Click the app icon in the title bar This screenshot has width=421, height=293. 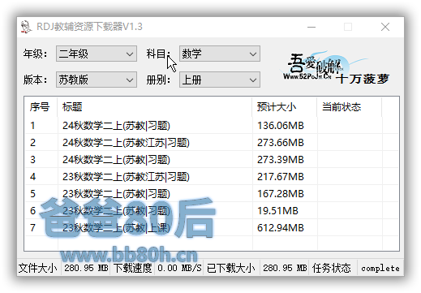pos(26,27)
